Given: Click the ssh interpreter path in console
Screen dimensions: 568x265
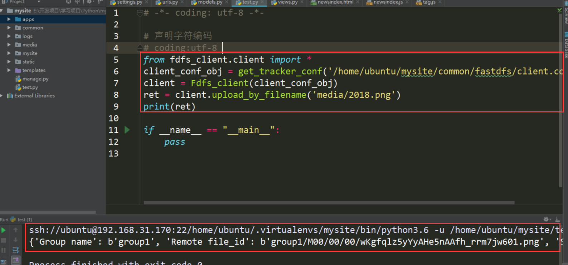Looking at the screenshot, I should coord(296,230).
